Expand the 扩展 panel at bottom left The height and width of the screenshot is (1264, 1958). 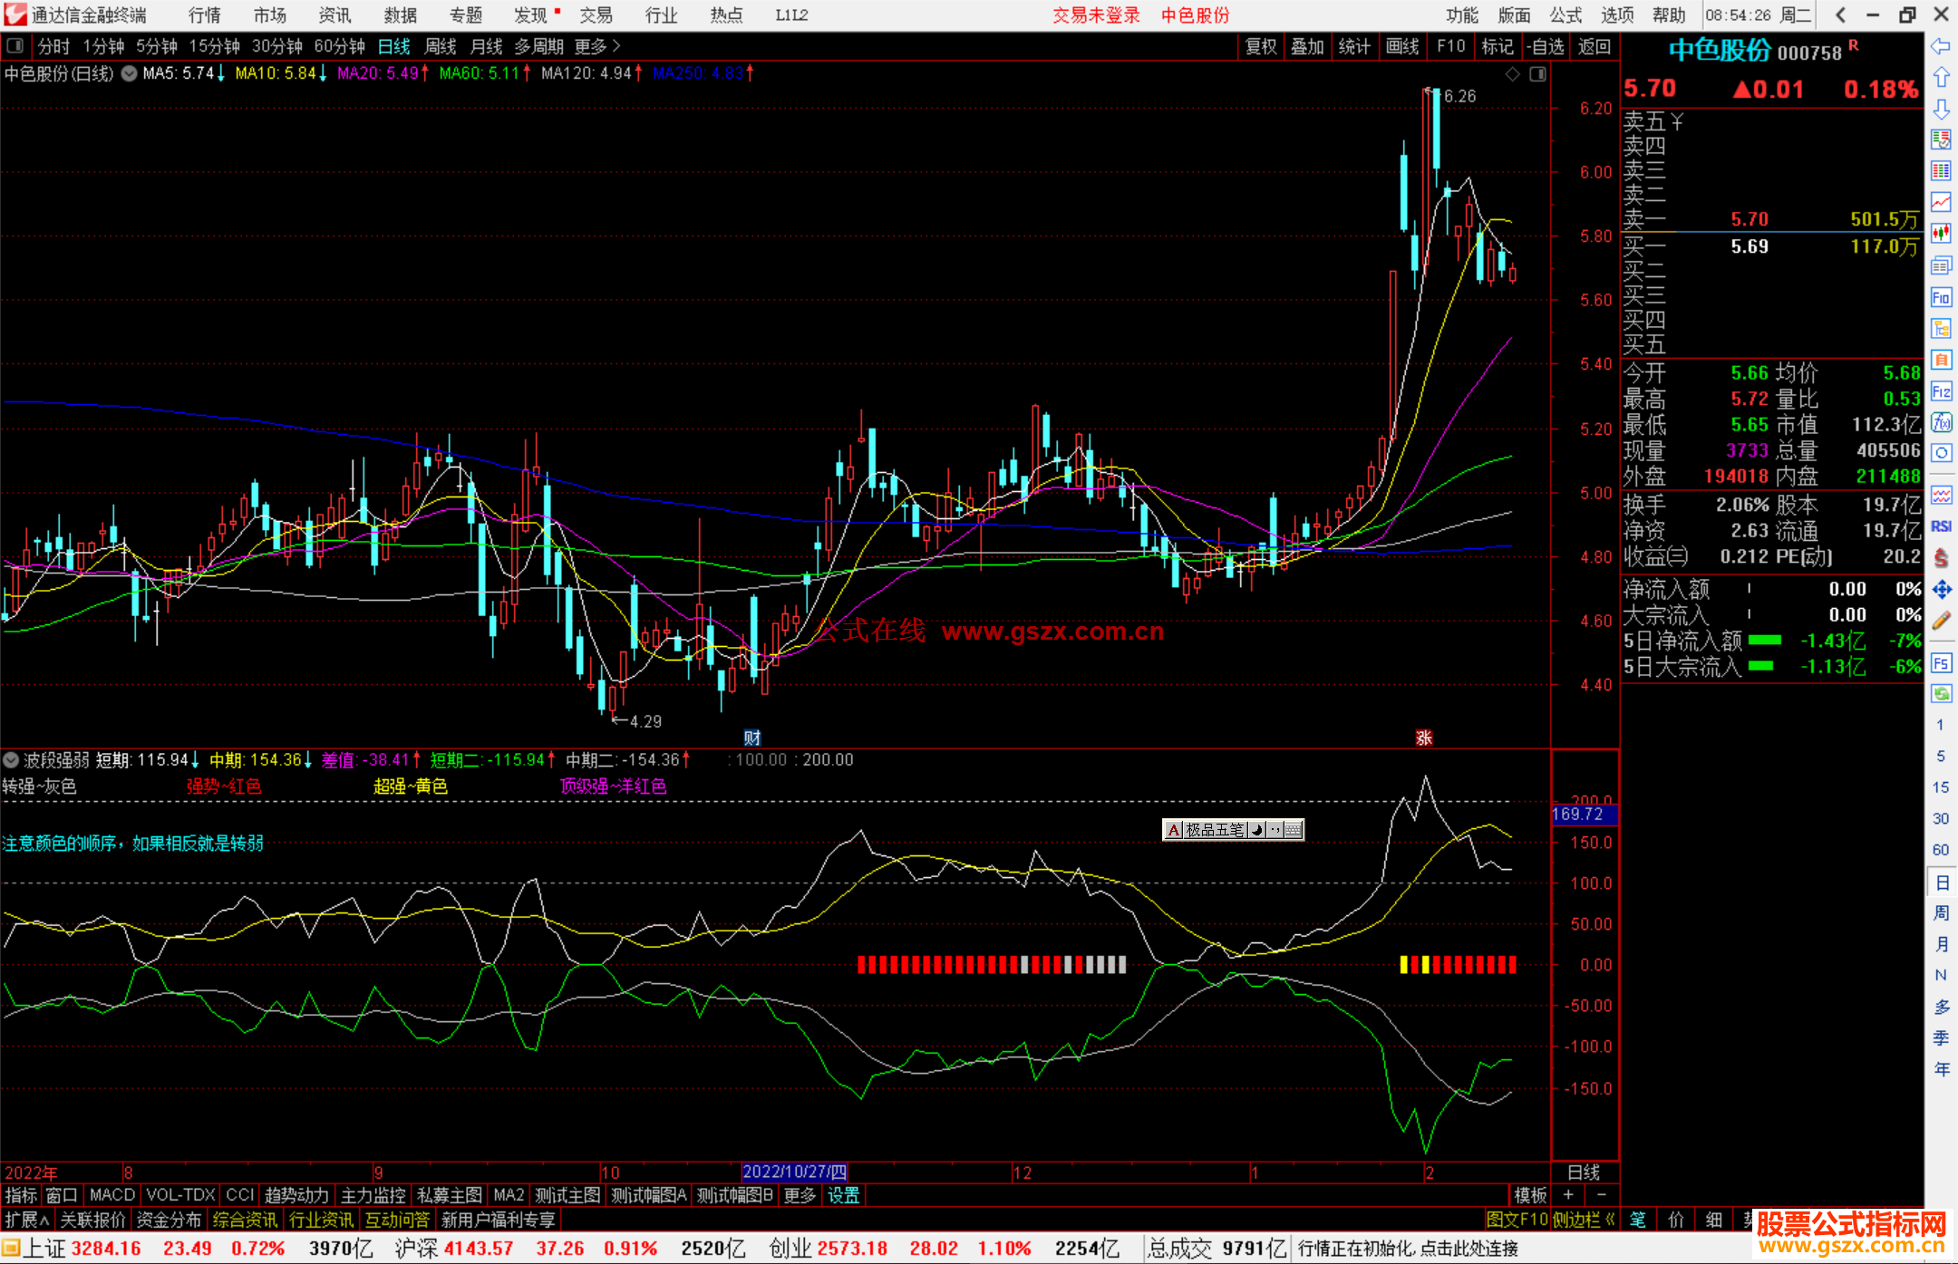click(x=27, y=1220)
